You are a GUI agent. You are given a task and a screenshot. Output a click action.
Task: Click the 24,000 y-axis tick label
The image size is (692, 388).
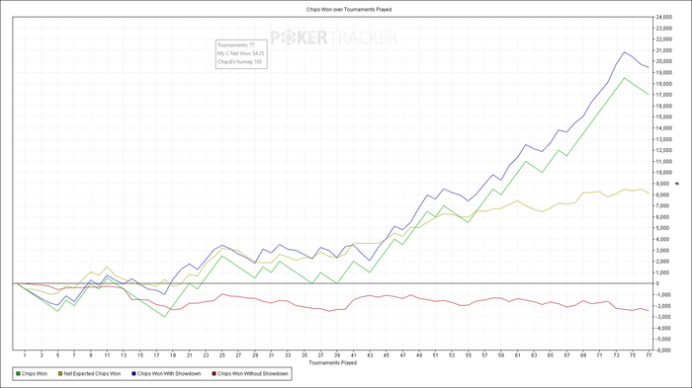(664, 17)
